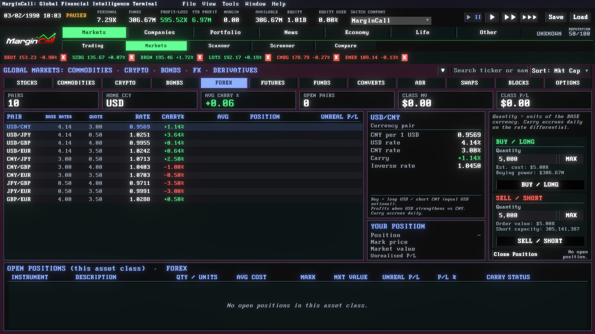
Task: Click the Close Position button
Action: [x=515, y=254]
